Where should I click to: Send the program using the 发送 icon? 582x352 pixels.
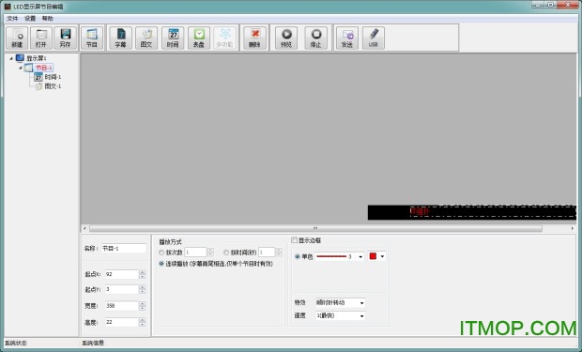pos(347,38)
